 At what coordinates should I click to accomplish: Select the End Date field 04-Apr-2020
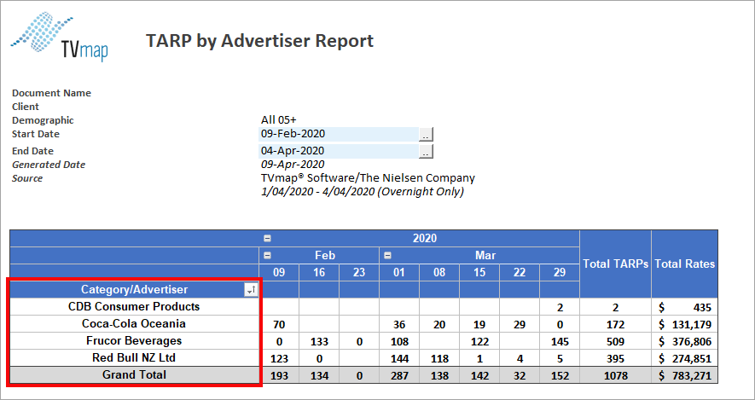click(339, 151)
